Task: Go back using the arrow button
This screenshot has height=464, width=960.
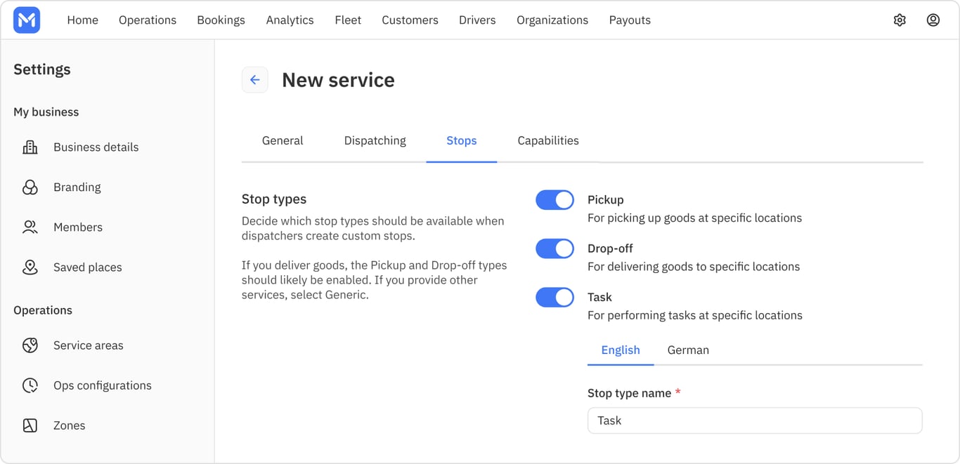Action: (x=255, y=80)
